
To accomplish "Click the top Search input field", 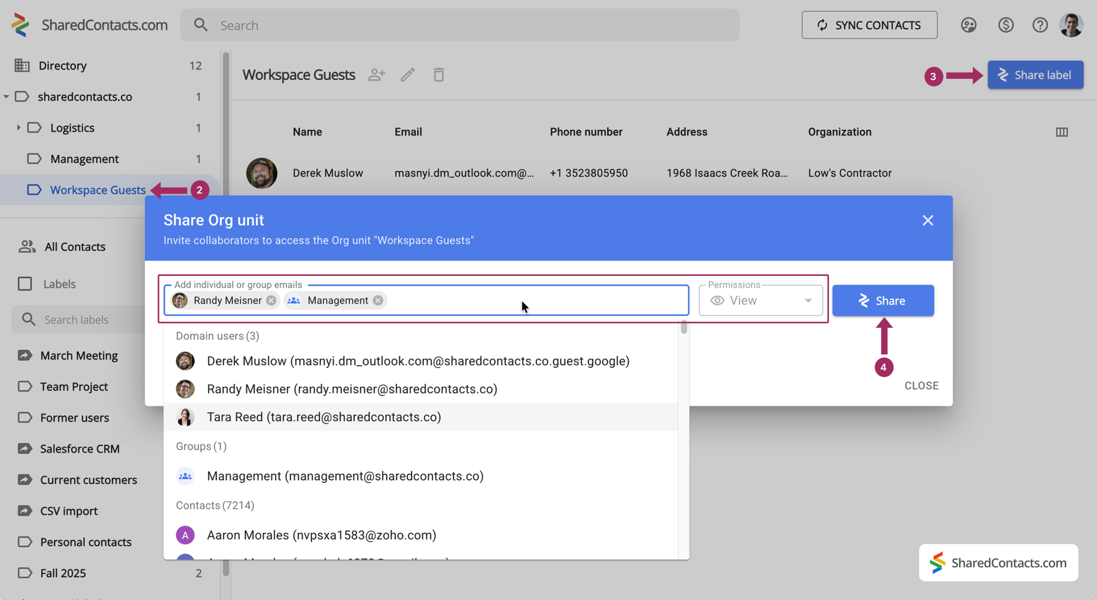I will point(459,25).
